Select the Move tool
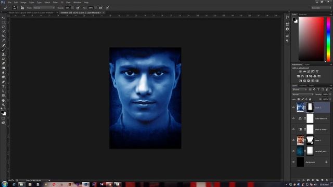 coord(3,18)
